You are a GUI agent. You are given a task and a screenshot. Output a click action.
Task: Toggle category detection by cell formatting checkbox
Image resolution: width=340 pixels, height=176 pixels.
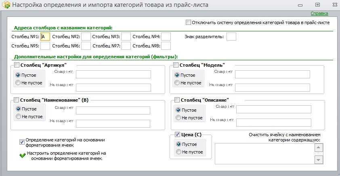click(x=22, y=142)
